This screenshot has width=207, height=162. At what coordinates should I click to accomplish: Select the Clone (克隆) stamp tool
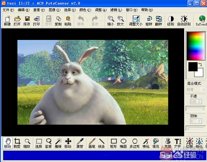tap(168, 143)
